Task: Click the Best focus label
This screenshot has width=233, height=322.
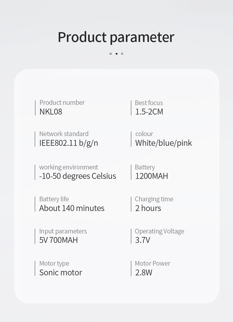Action: (x=149, y=103)
